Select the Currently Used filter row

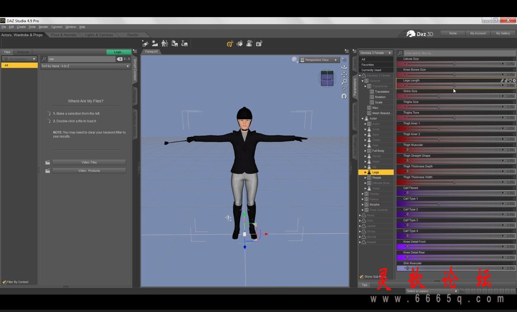pyautogui.click(x=376, y=70)
